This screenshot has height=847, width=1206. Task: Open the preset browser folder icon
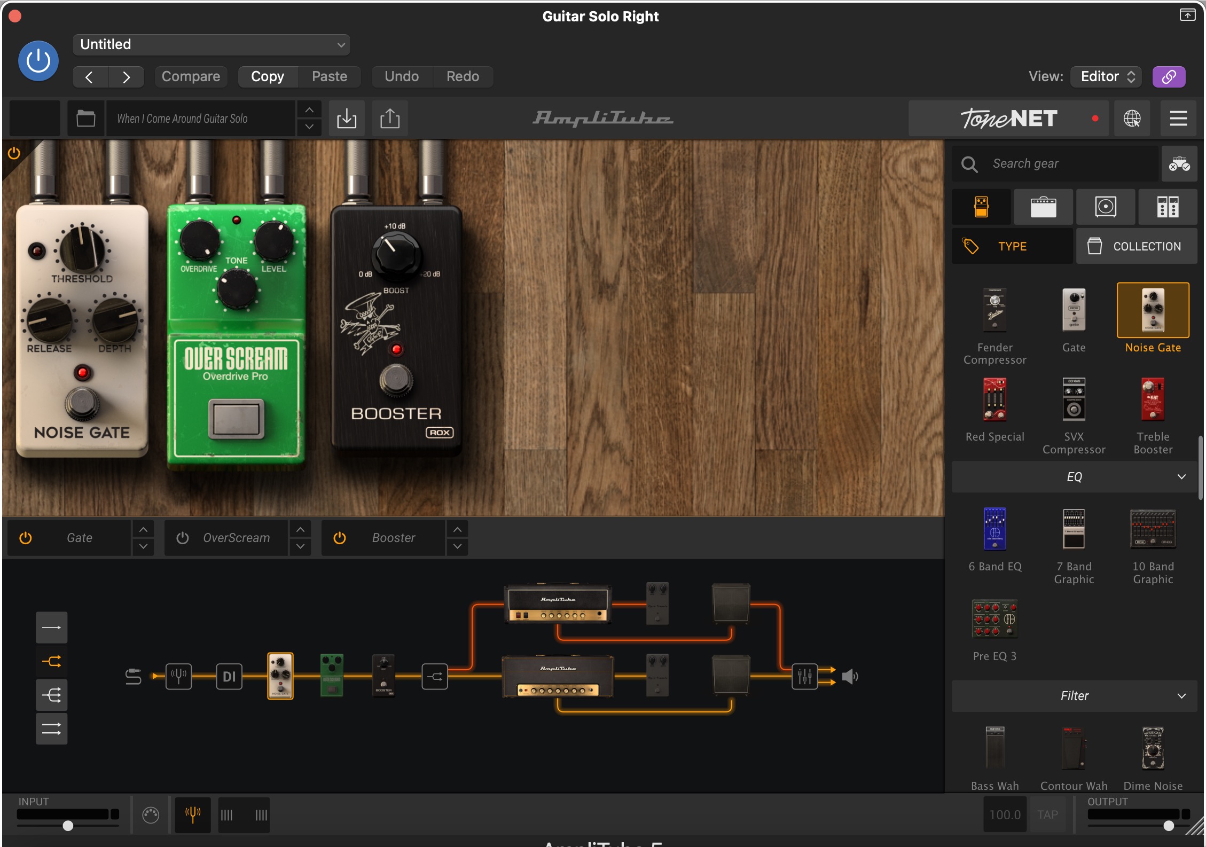[x=86, y=119]
